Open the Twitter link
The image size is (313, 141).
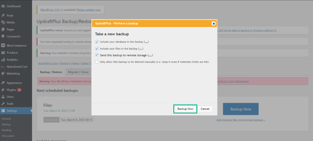point(85,63)
